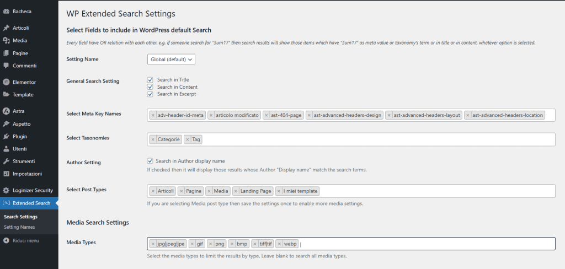Remove the articolo modificato meta key tag
The height and width of the screenshot is (269, 565).
[211, 115]
